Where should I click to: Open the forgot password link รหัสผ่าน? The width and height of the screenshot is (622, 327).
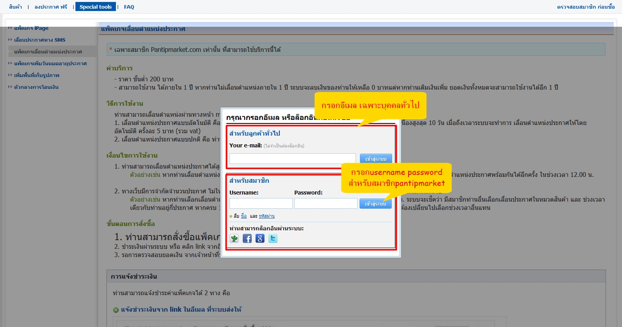tap(267, 216)
